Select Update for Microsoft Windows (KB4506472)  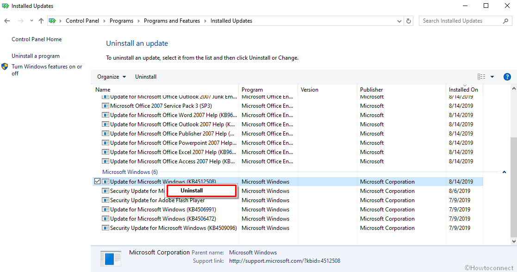[163, 219]
